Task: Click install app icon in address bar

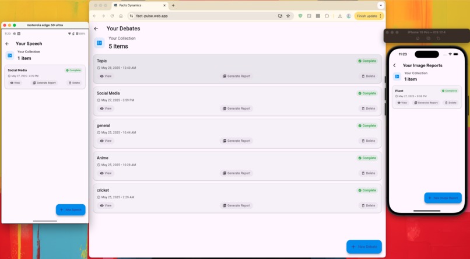Action: tap(280, 16)
